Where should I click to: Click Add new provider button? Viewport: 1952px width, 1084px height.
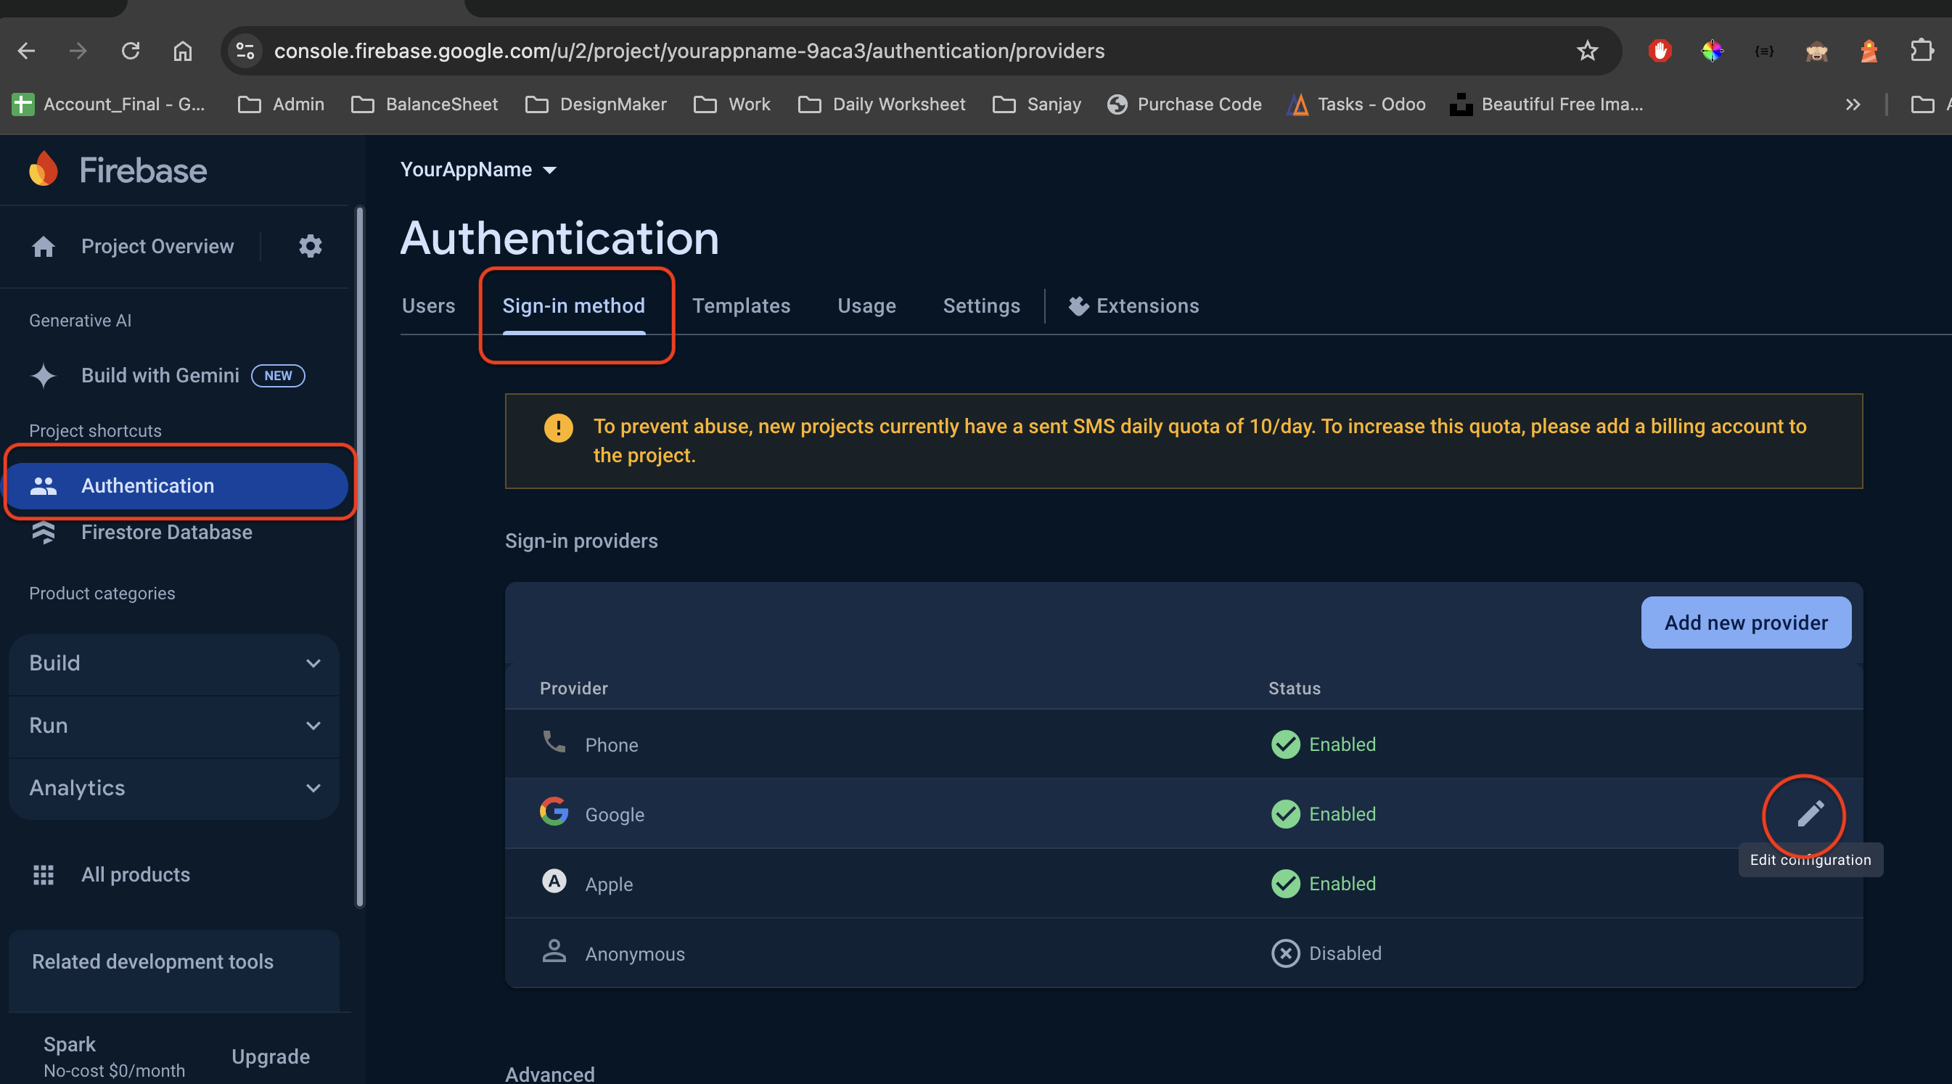pyautogui.click(x=1745, y=623)
